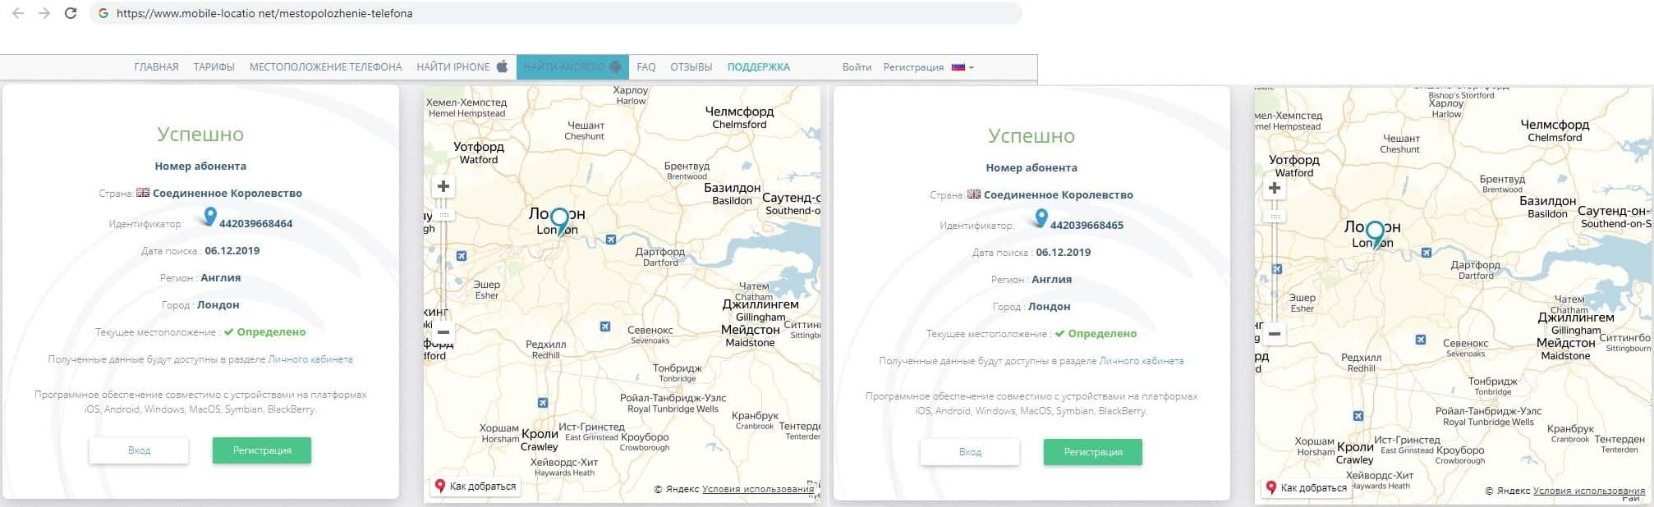Click Как добраться on the left map
Image resolution: width=1654 pixels, height=507 pixels.
point(476,486)
